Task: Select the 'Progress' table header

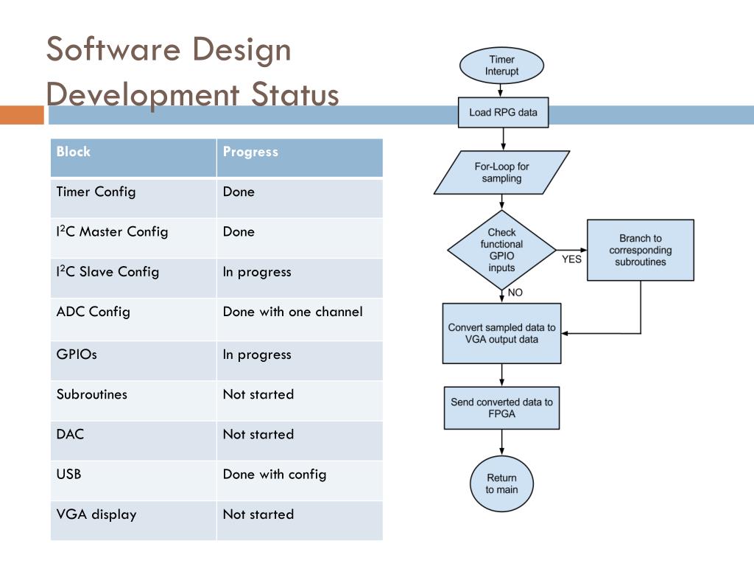Action: click(300, 158)
